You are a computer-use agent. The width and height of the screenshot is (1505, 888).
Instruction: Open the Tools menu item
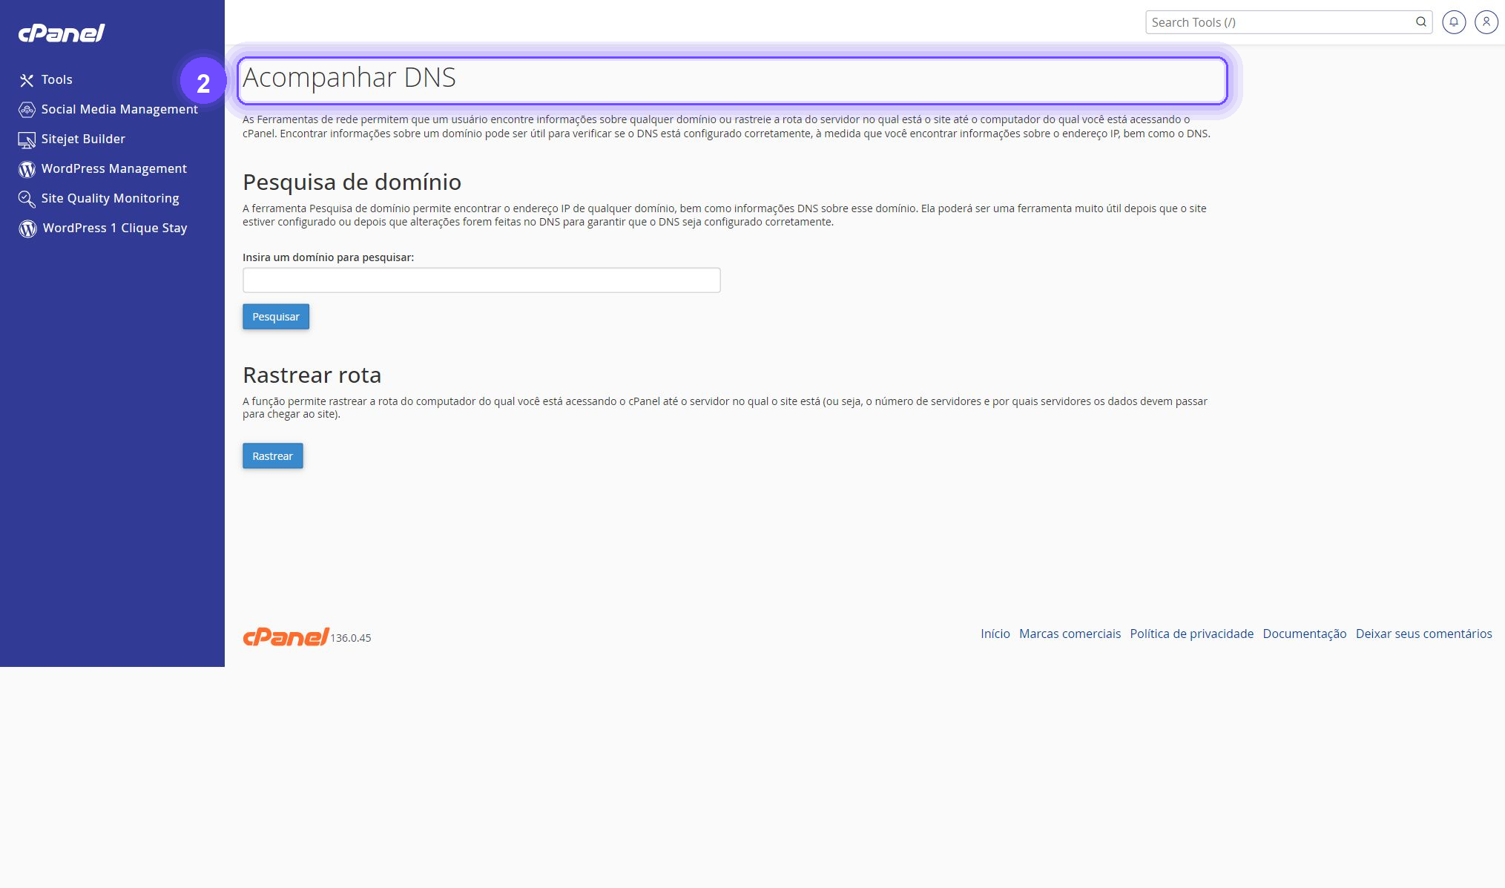coord(56,79)
